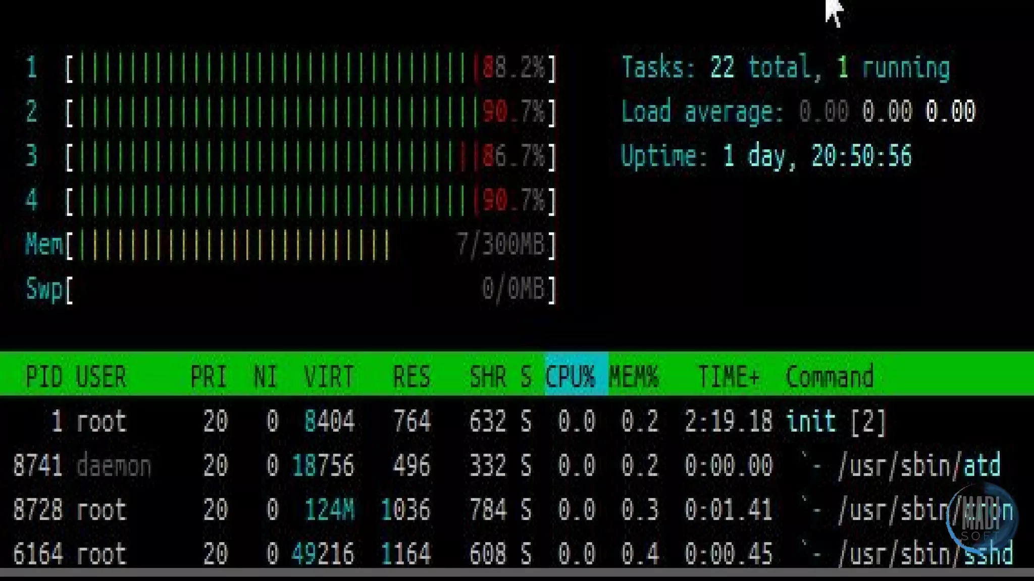The height and width of the screenshot is (581, 1034).
Task: Select the TIME+ column header
Action: 728,377
